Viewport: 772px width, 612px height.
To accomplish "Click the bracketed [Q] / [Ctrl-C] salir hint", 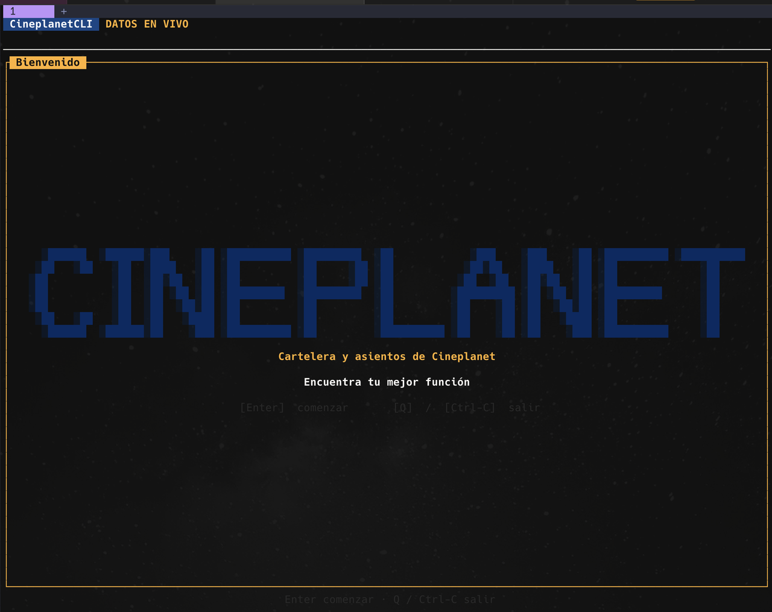I will [467, 408].
